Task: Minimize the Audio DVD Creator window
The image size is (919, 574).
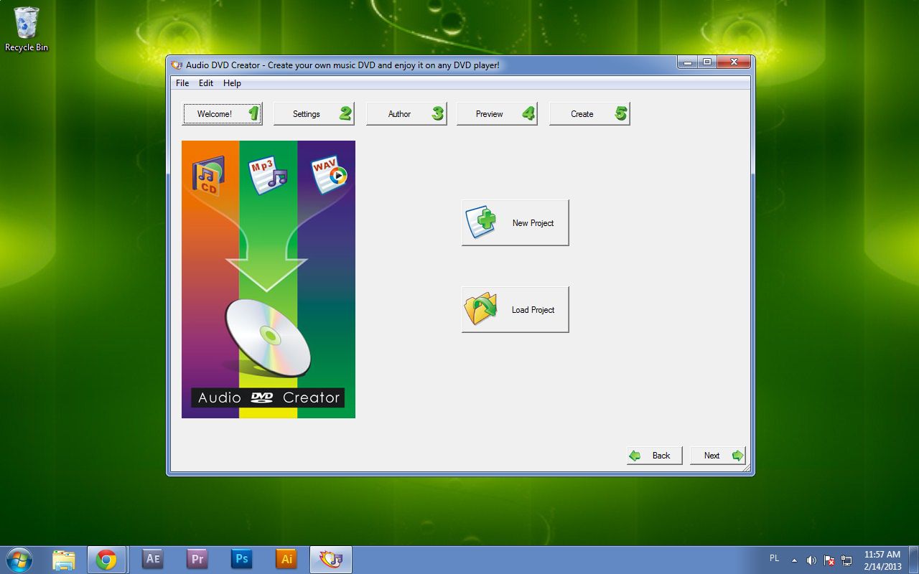Action: (688, 62)
